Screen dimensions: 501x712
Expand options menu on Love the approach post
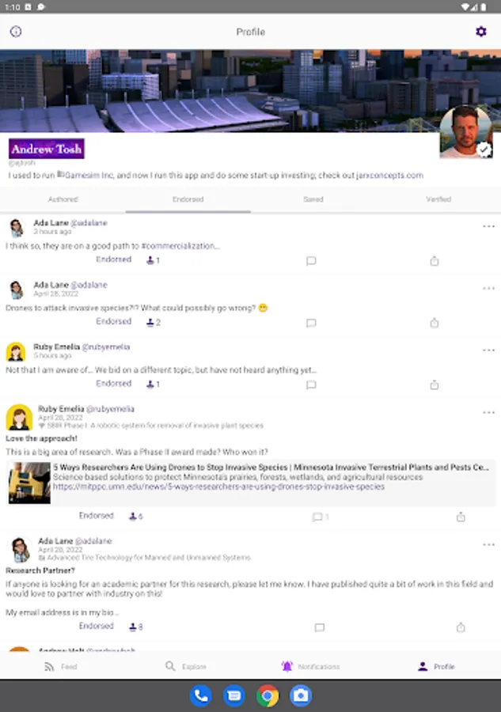tap(489, 412)
